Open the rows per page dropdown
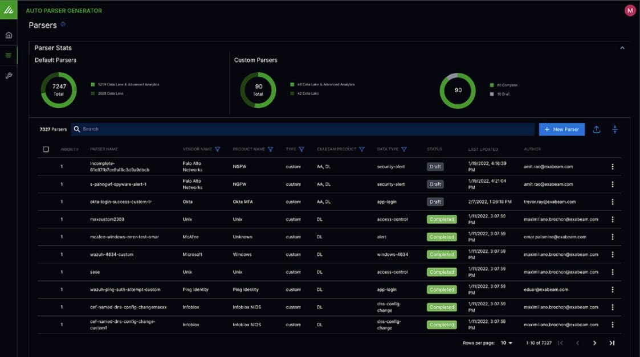Viewport: 640px width, 357px height. tap(507, 343)
